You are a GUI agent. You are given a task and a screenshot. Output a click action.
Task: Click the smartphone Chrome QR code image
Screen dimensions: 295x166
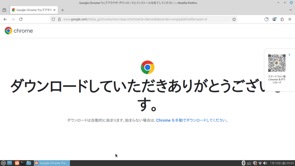click(x=277, y=63)
